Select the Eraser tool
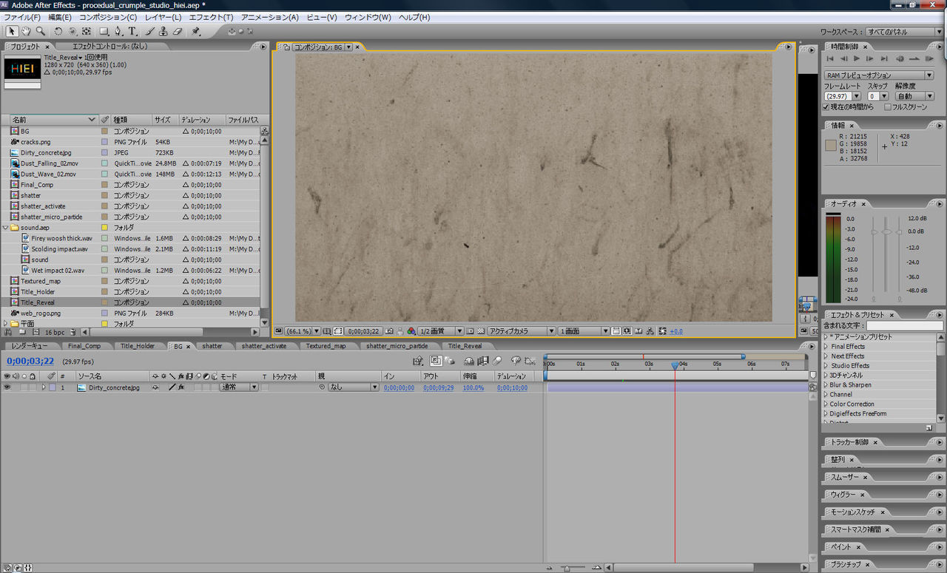The height and width of the screenshot is (573, 947). [178, 31]
